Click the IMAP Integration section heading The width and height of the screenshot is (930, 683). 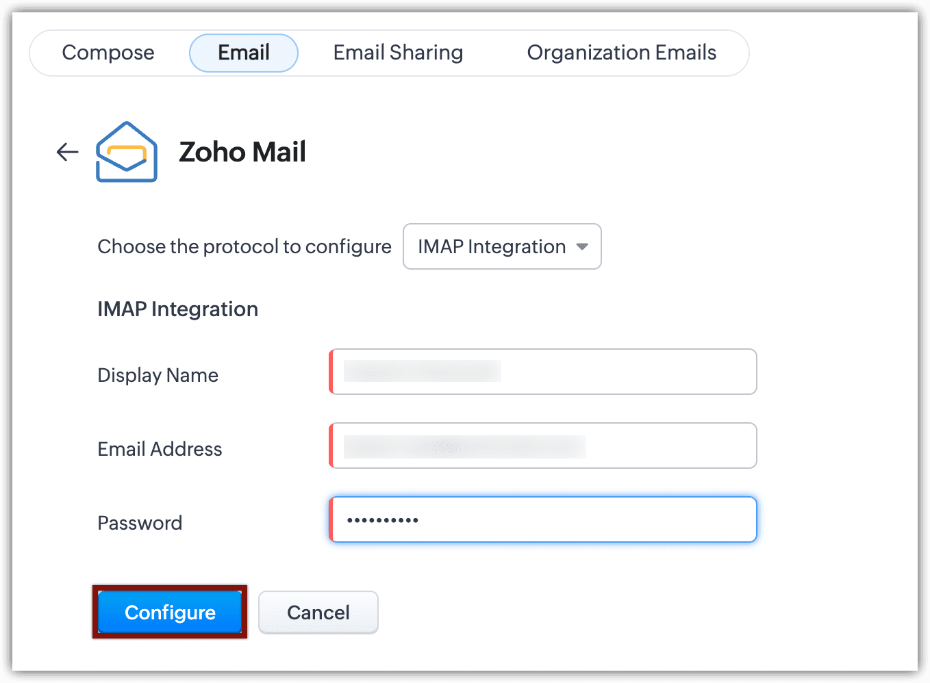click(178, 309)
